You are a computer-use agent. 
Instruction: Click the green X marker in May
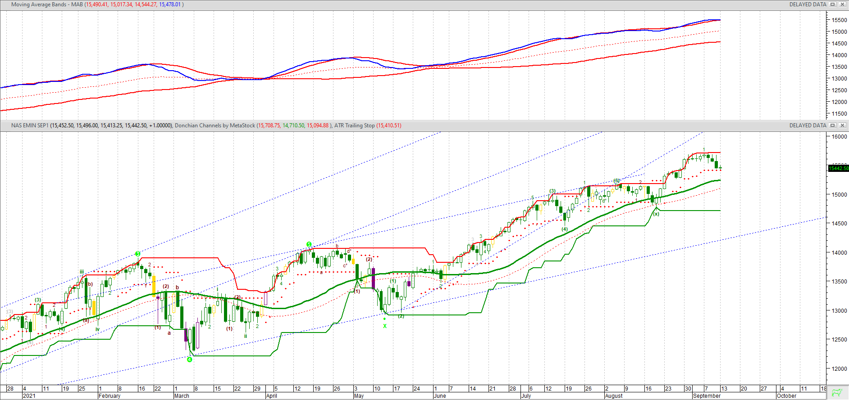pyautogui.click(x=385, y=326)
